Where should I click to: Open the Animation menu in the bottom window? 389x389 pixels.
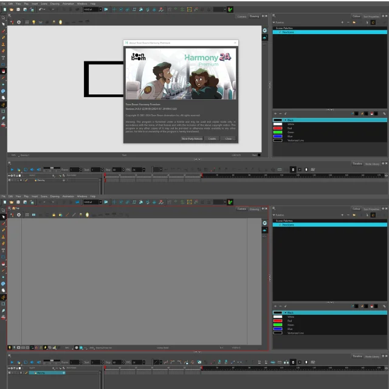[x=68, y=197]
